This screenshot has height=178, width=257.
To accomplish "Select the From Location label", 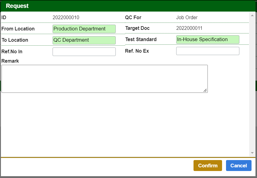I will [x=17, y=29].
